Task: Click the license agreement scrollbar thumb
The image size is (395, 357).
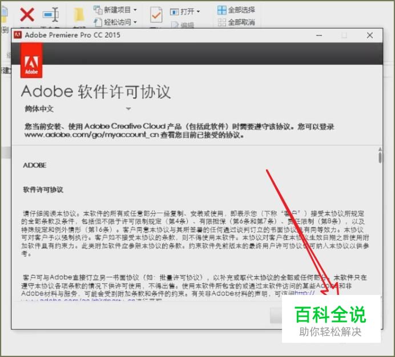Action: [380, 158]
